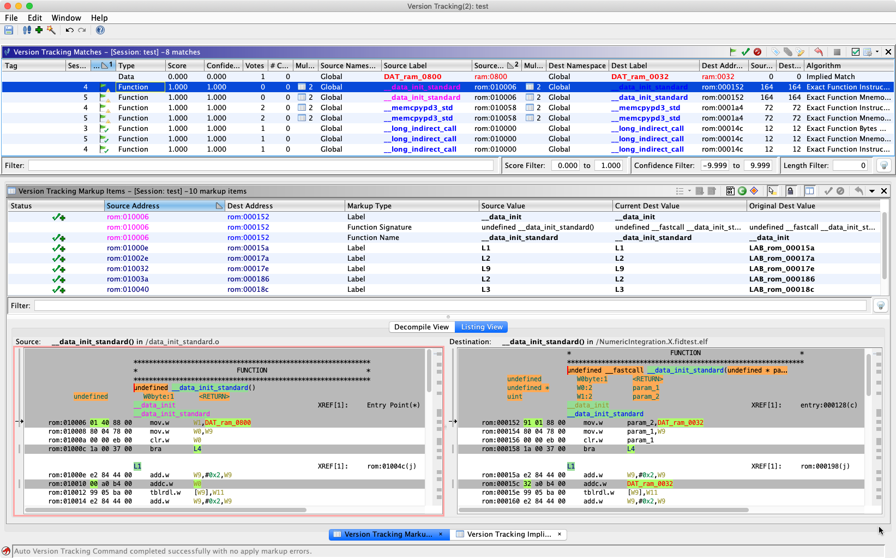Reject the selected match with the red block icon
896x558 pixels.
(x=758, y=52)
